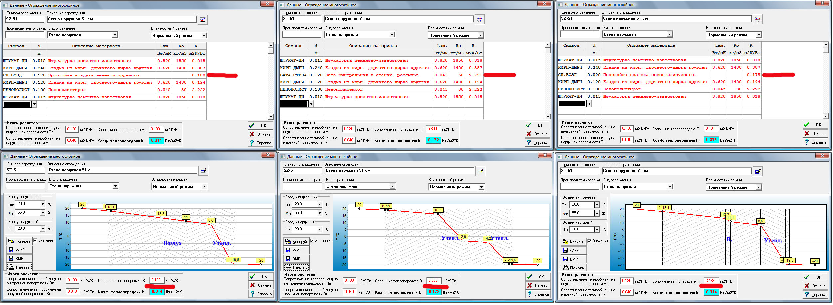Select 'Прослойка воздуха' cell with d 0.020
This screenshot has height=305, width=833.
pos(656,75)
